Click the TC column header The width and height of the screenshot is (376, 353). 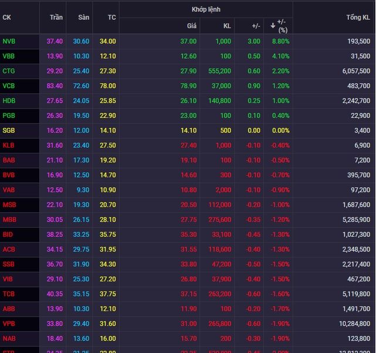(x=112, y=17)
